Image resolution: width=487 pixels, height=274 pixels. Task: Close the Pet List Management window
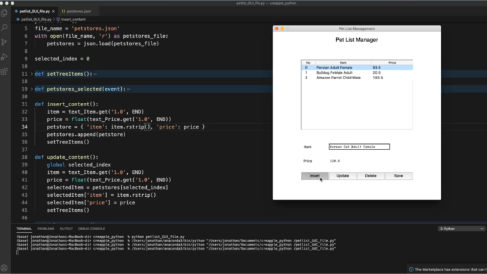click(x=277, y=28)
